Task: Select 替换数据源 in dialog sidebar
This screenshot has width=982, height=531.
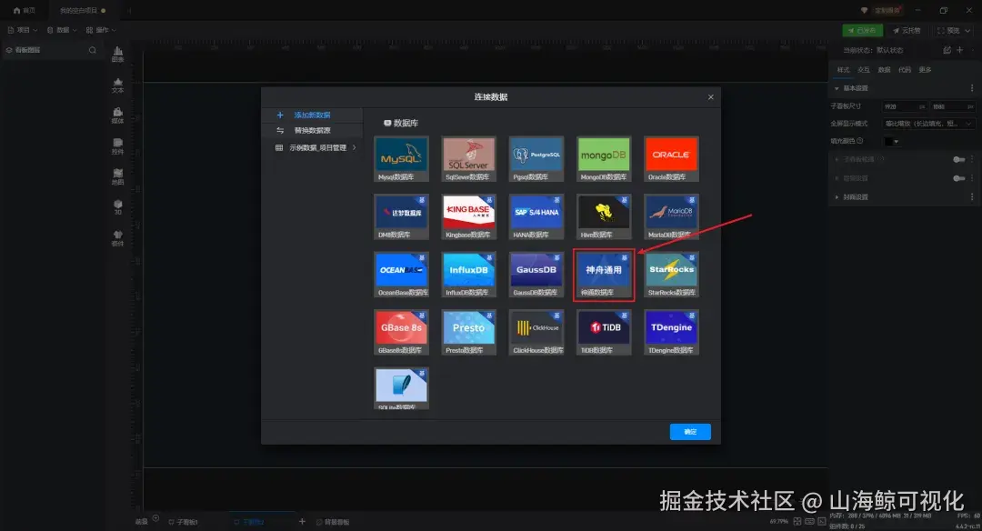Action: pos(313,130)
